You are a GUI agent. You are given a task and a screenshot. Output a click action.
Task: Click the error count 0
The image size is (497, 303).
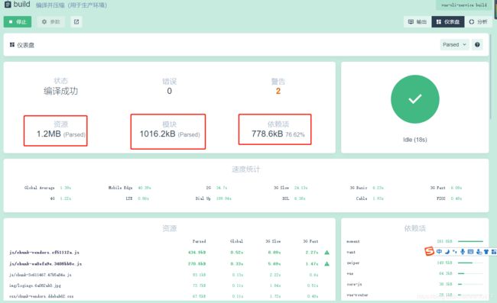pyautogui.click(x=169, y=91)
